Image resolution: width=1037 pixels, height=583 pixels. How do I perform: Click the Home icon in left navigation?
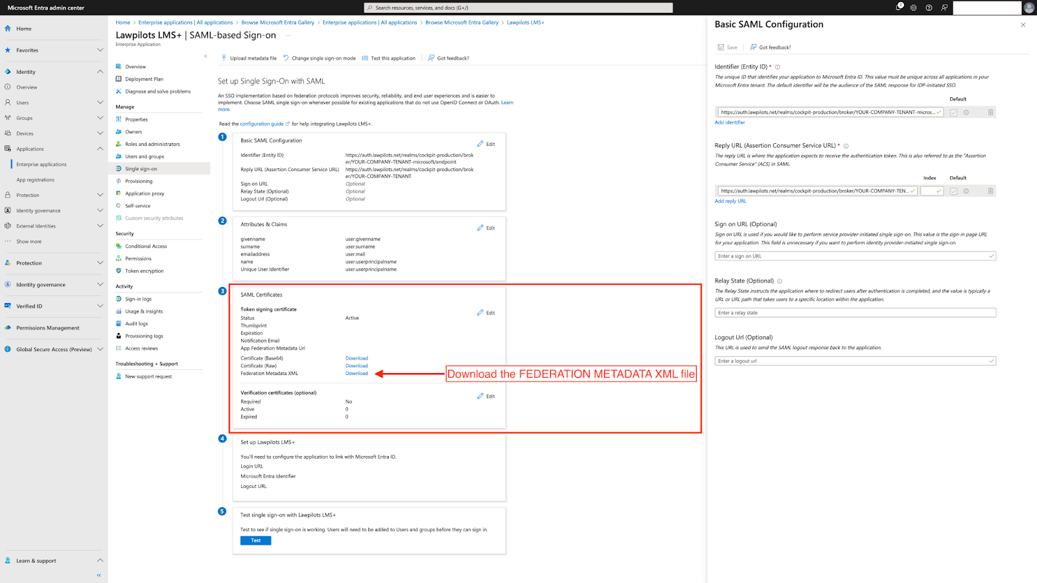tap(8, 29)
